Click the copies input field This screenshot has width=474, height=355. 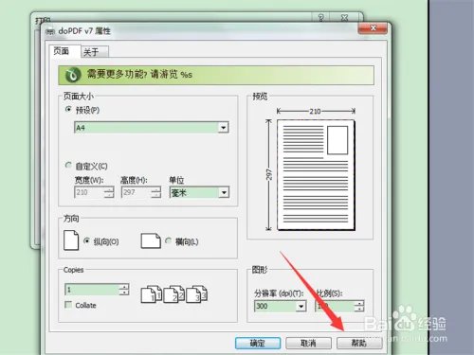[x=92, y=290]
